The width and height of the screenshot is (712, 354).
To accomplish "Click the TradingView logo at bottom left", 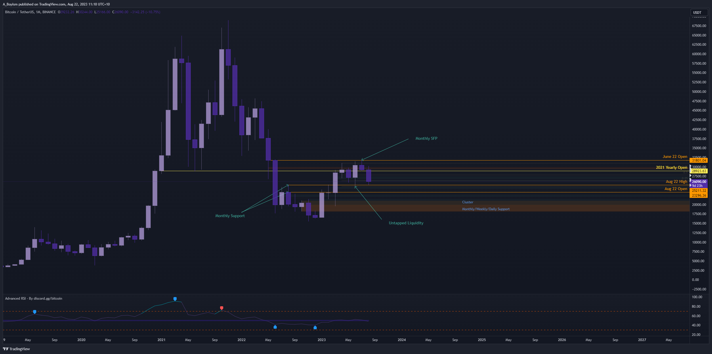I will [16, 349].
